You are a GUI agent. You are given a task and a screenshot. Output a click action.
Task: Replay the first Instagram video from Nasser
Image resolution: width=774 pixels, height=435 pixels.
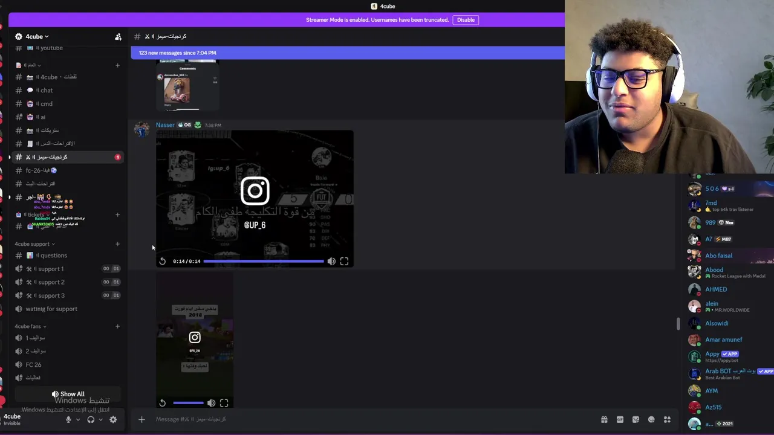point(163,261)
